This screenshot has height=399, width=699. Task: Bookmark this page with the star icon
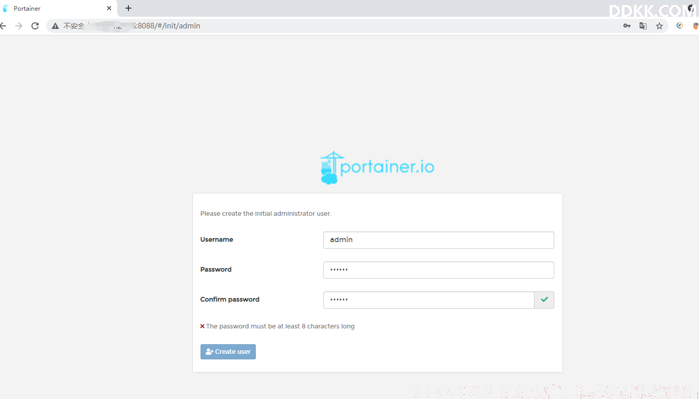click(x=659, y=26)
